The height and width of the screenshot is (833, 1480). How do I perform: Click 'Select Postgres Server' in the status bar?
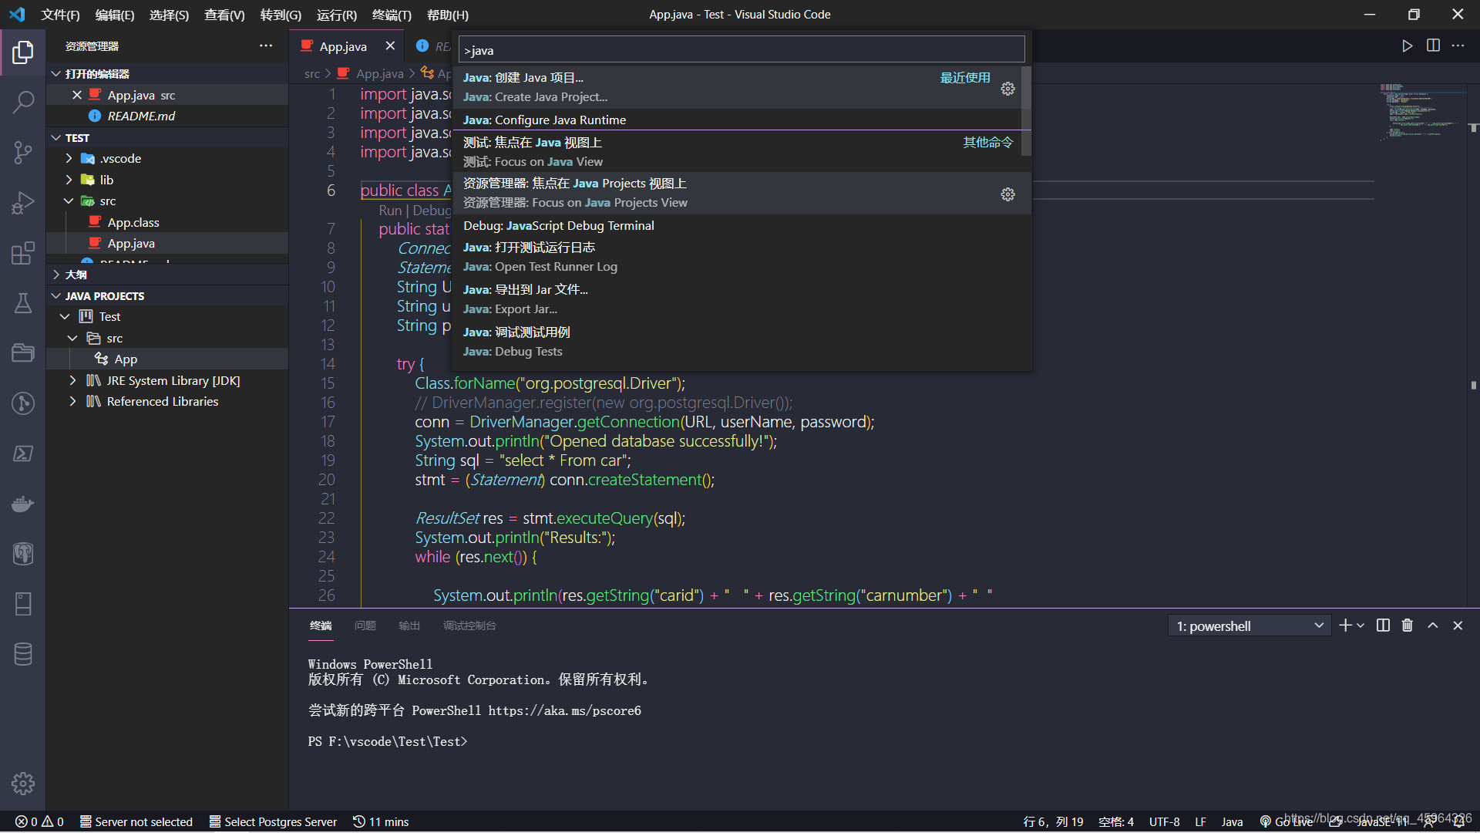pyautogui.click(x=273, y=821)
